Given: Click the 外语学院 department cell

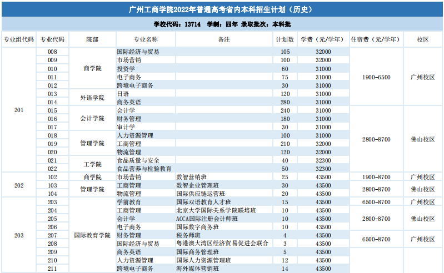Looking at the screenshot, I should (92, 98).
